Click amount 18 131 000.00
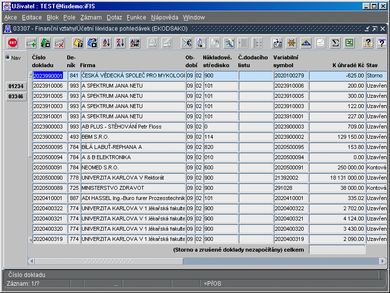This screenshot has height=293, width=390. (x=337, y=178)
